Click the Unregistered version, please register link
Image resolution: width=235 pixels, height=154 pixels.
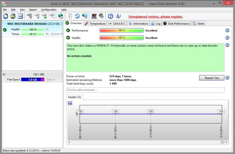[x=156, y=17]
